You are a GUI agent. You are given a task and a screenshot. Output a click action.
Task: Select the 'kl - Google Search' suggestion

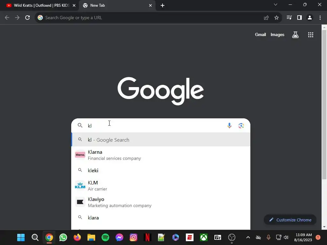(161, 140)
